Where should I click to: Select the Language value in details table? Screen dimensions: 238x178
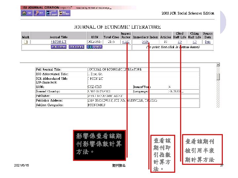[177, 91]
